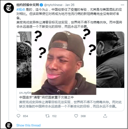Click the retweet arrows icon

(x=47, y=116)
